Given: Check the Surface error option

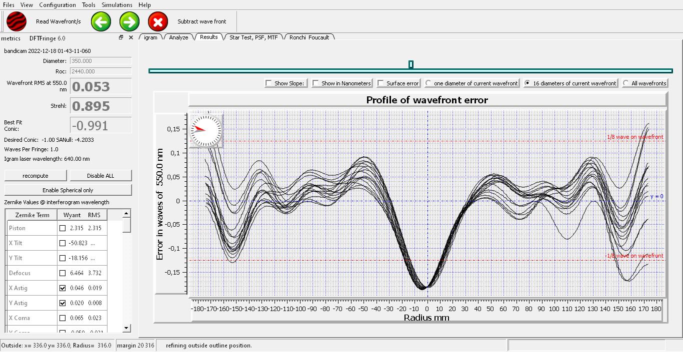Looking at the screenshot, I should tap(381, 83).
